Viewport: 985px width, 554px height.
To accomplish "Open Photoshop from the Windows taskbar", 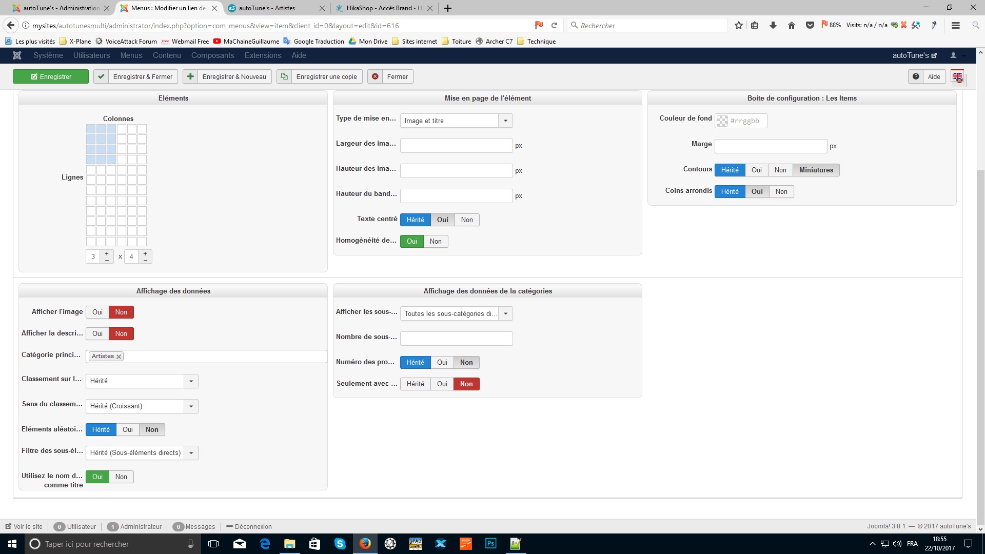I will tap(490, 543).
